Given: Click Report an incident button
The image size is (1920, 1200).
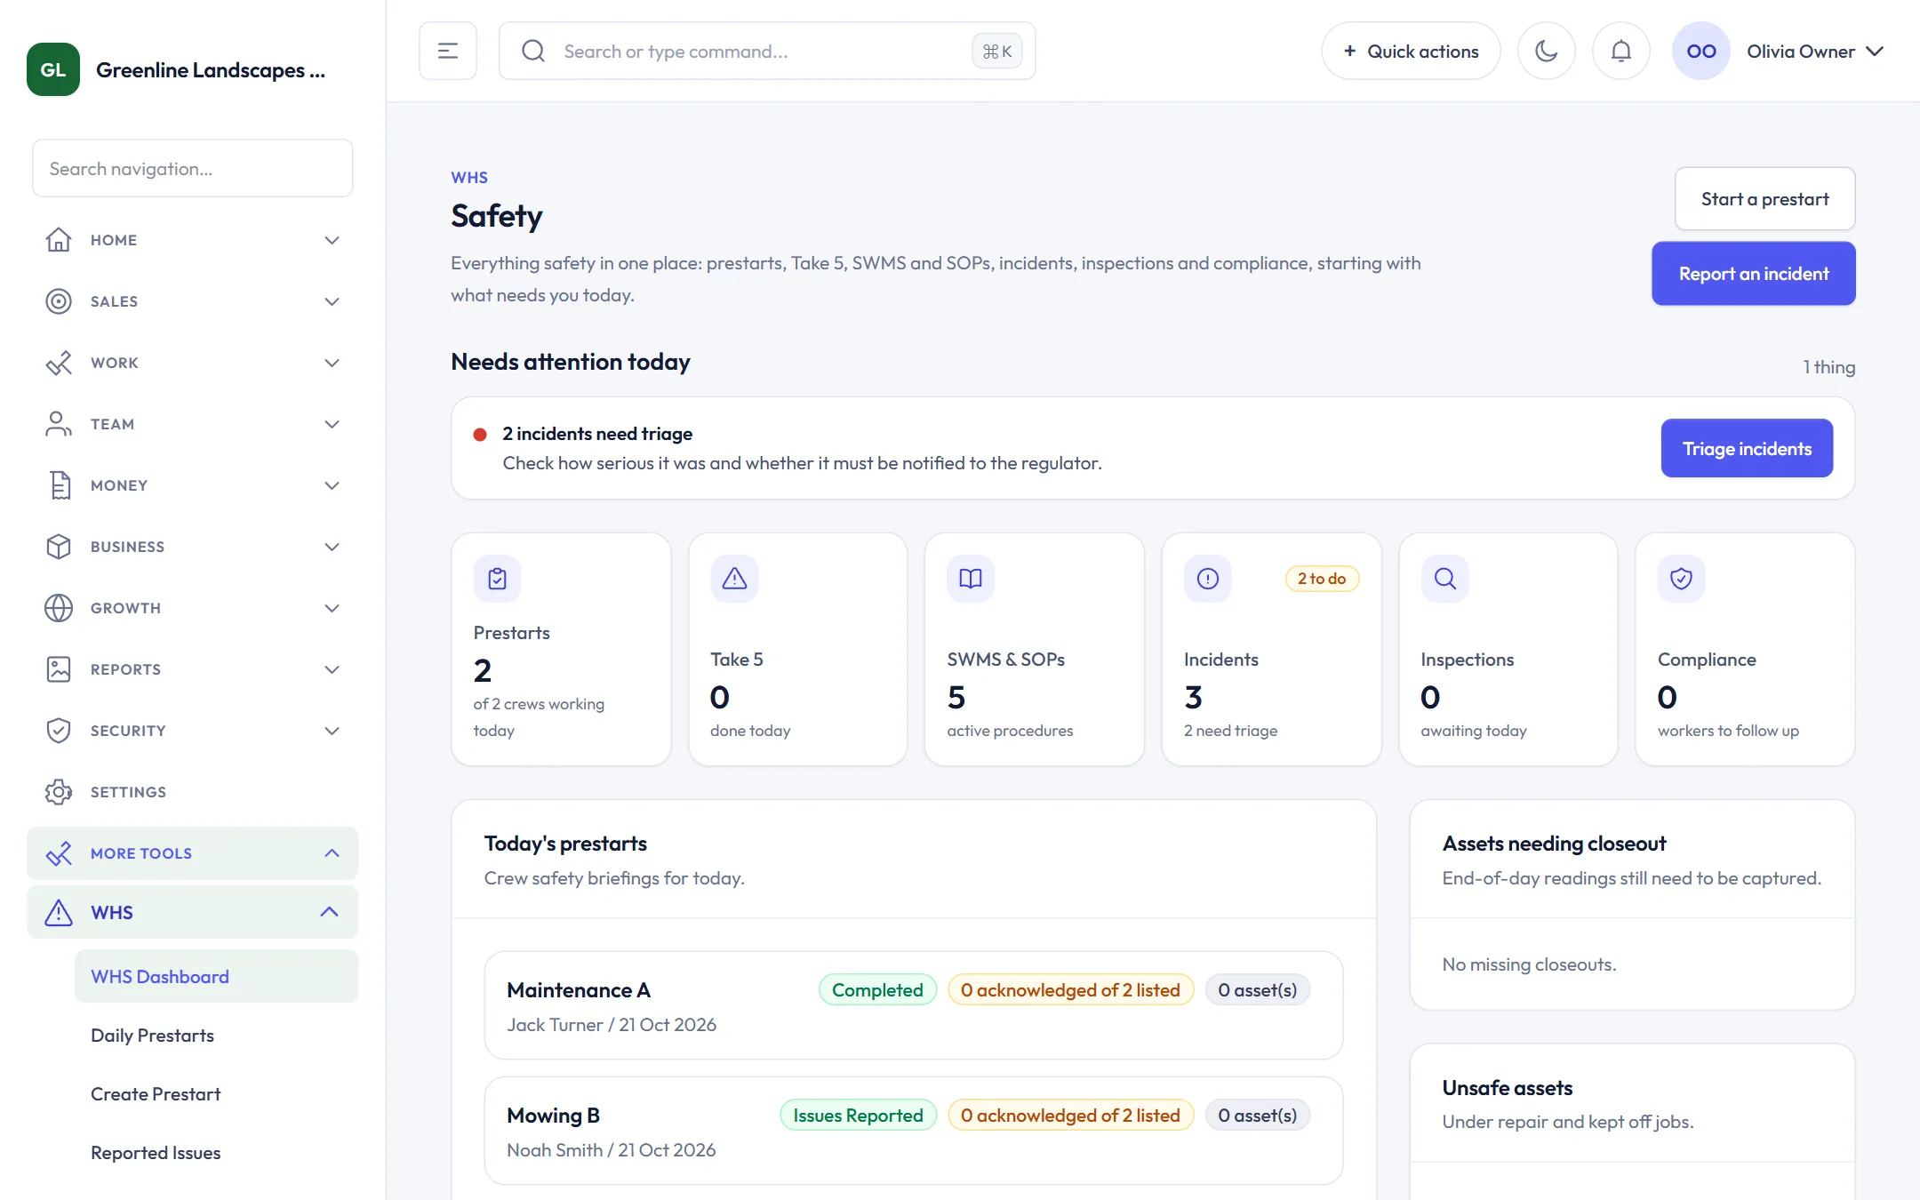Looking at the screenshot, I should pos(1753,274).
